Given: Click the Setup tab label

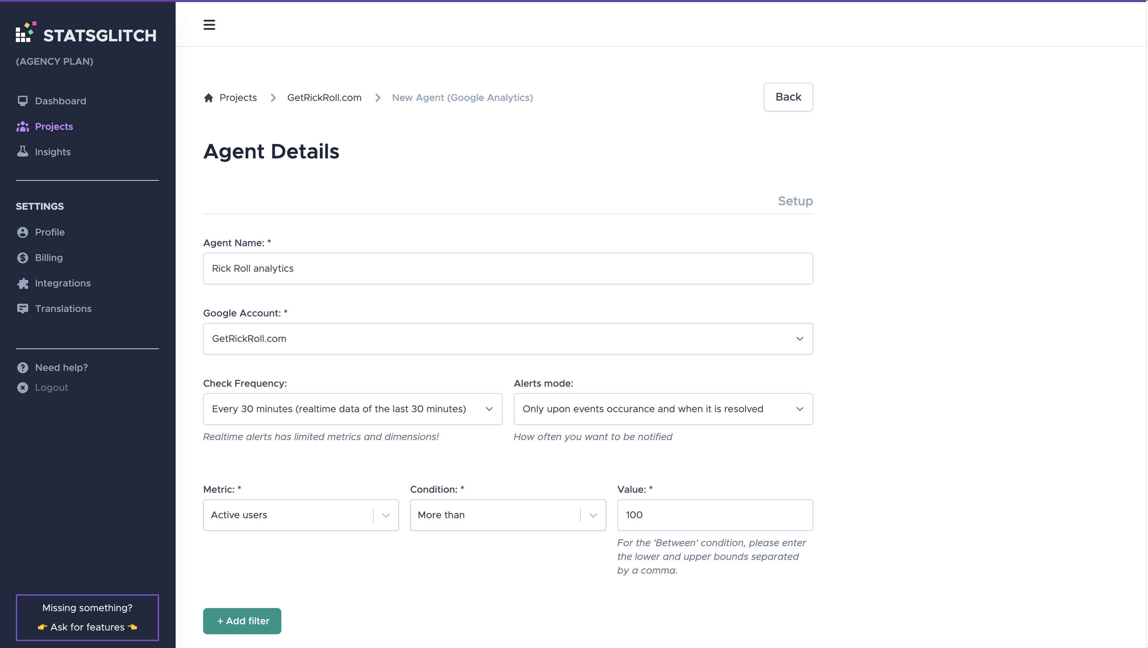Looking at the screenshot, I should pos(795,201).
